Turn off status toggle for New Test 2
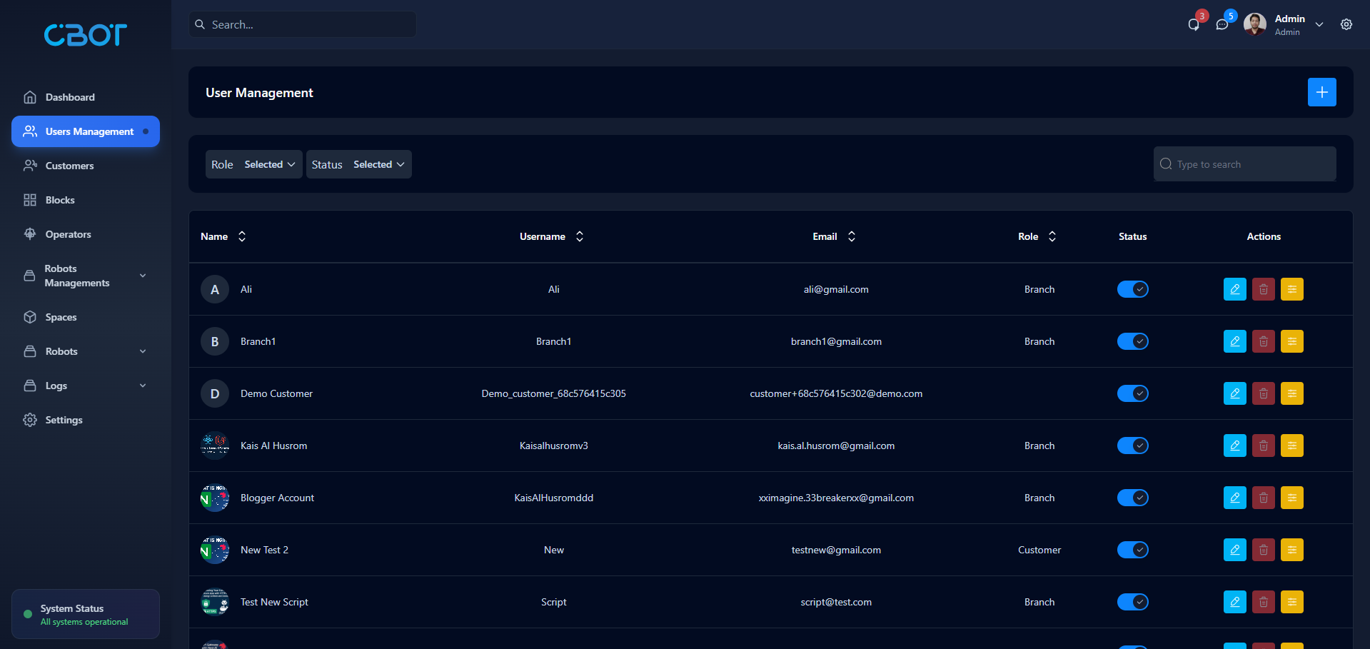The image size is (1370, 649). pyautogui.click(x=1132, y=550)
